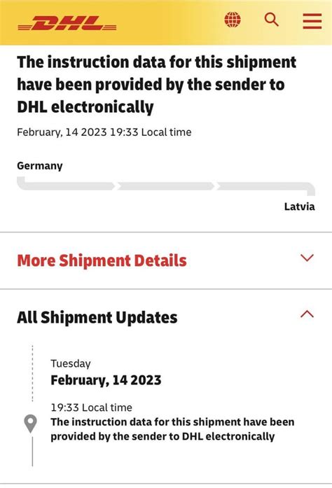Select the shipment status headline text
Image resolution: width=332 pixels, height=488 pixels.
click(x=157, y=84)
